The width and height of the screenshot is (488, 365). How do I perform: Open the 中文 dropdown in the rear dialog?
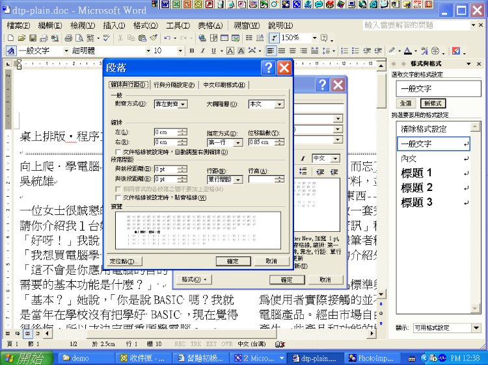[x=335, y=158]
